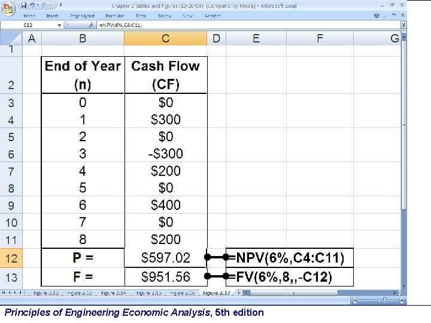
Task: Switch to Figure 2.16 sheet tab
Action: point(183,292)
